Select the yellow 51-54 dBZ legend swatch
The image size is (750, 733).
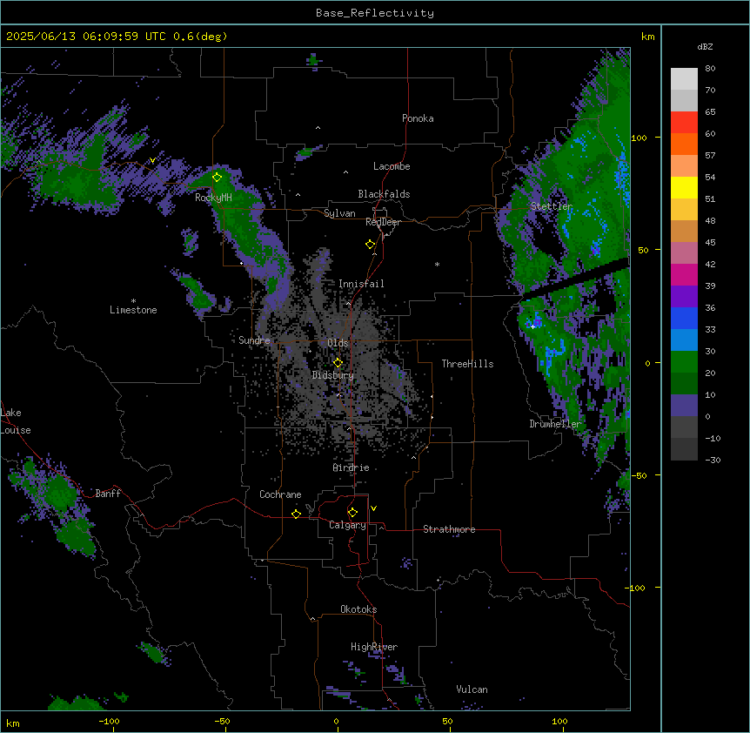684,187
